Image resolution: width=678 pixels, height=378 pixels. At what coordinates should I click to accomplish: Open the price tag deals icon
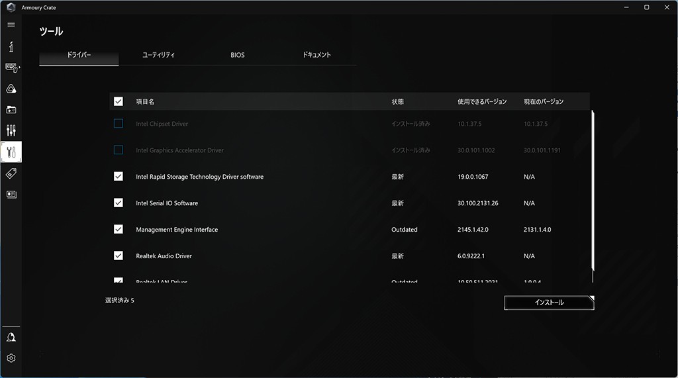click(x=11, y=173)
